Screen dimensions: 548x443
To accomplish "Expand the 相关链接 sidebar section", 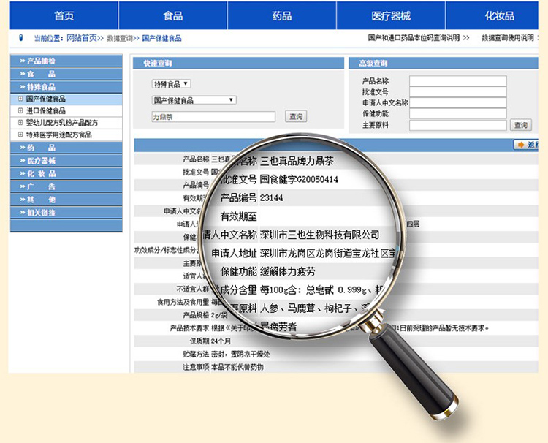I will [66, 212].
